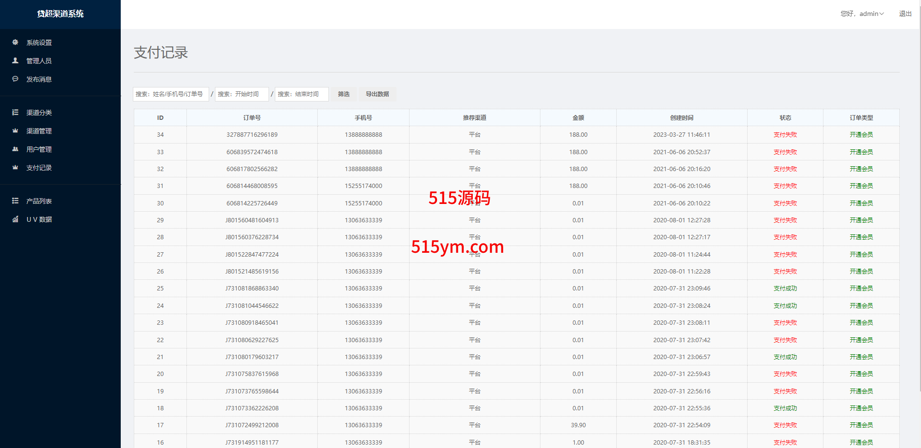Focus the 开始时间 start time field

[x=241, y=94]
